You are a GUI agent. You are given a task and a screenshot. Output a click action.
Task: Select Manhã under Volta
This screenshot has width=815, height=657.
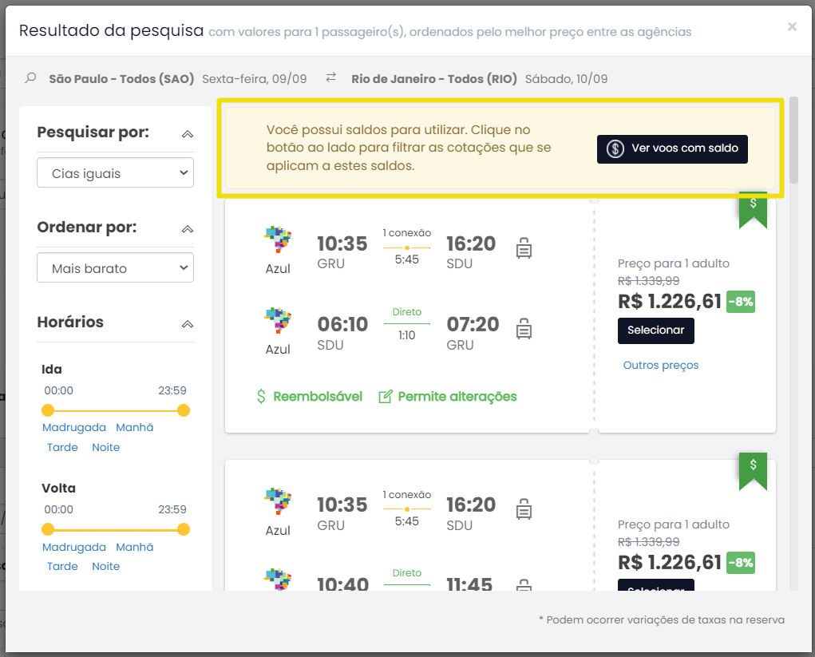tap(135, 547)
